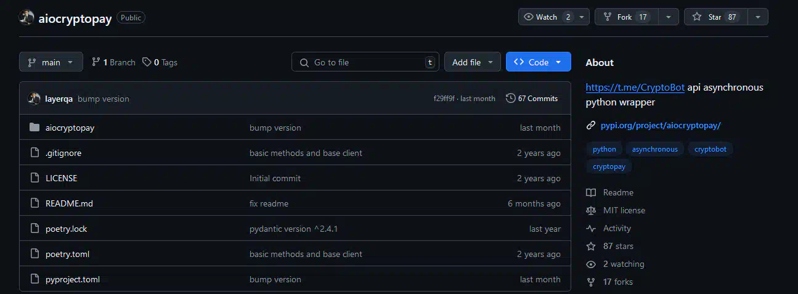Open the Add file dropdown
The height and width of the screenshot is (294, 798).
click(x=473, y=62)
